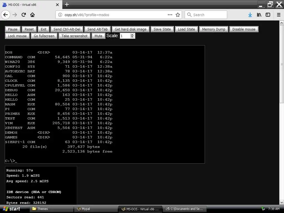Open the hamburger application menu
Viewport: 284px width, 213px height.
tap(279, 15)
